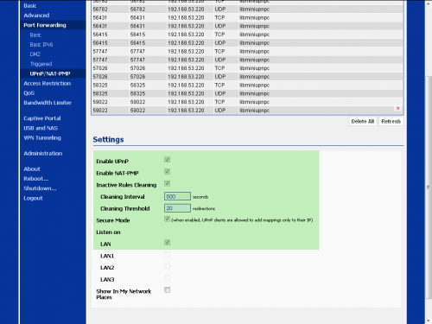
Task: Open USB and NAS section
Action: (41, 128)
